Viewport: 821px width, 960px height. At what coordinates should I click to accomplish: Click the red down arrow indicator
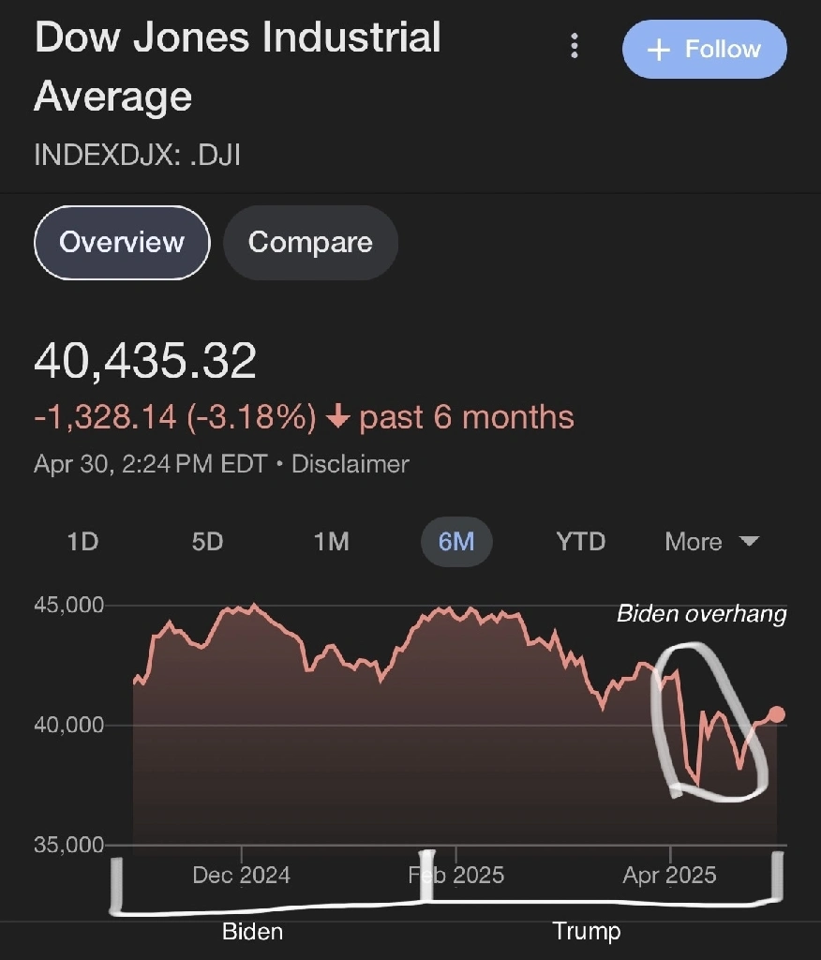coord(337,417)
